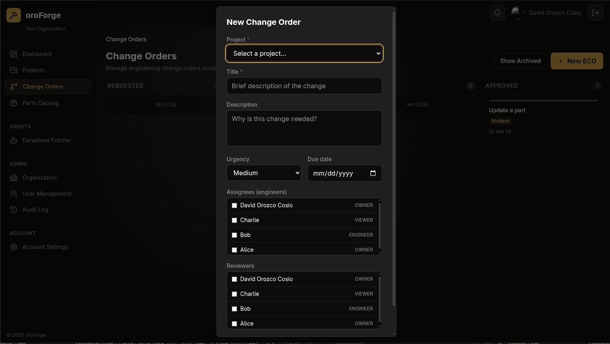Click the Jun 29 date on the card
Screen dimensions: 610x344
(x=503, y=132)
